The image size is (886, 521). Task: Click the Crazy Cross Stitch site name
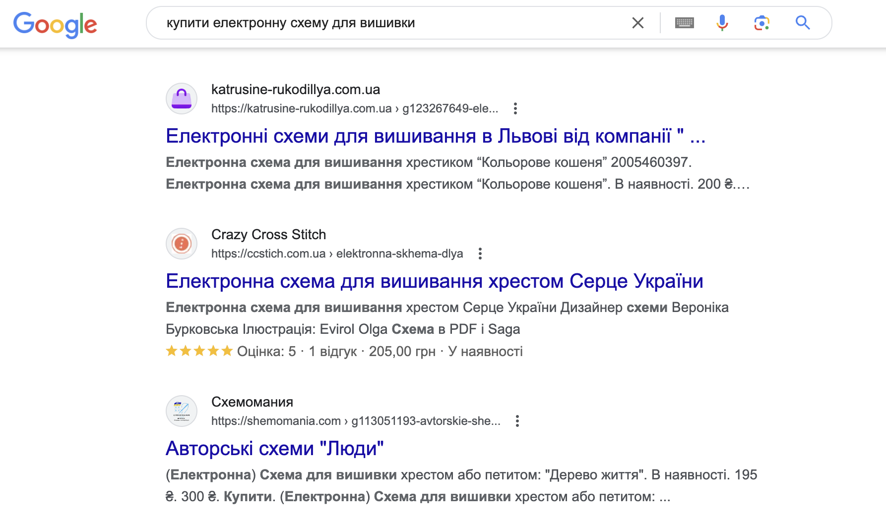point(268,235)
